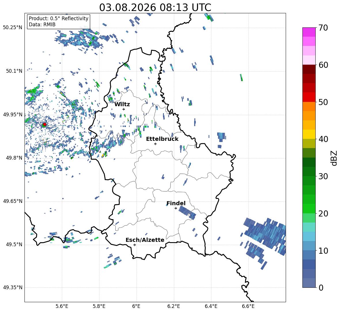Viewport: 341px width, 312px height.
Task: Click the red radar site marker
Action: click(x=45, y=124)
